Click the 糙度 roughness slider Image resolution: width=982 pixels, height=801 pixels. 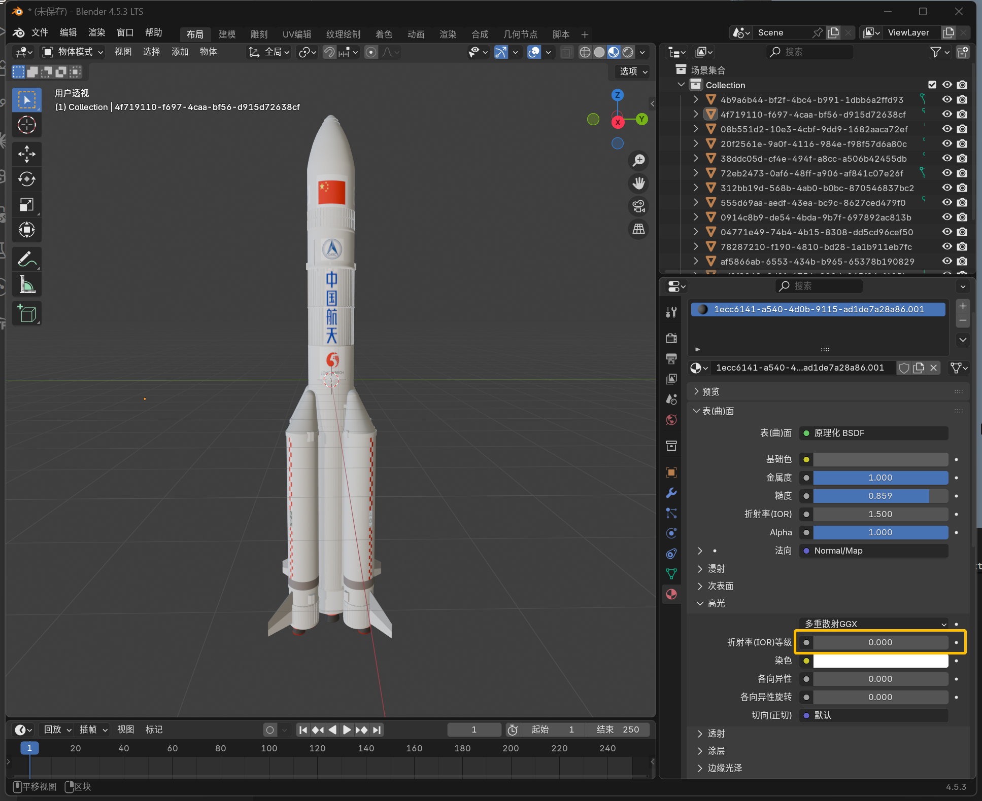(x=880, y=496)
